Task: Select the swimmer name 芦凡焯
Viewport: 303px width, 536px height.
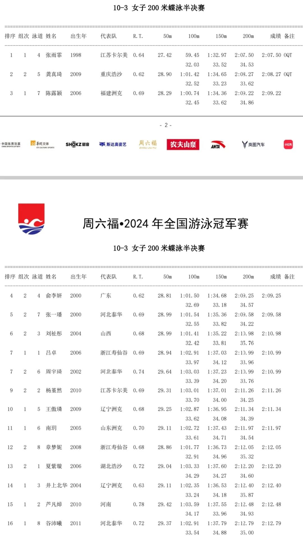Action: pyautogui.click(x=54, y=504)
